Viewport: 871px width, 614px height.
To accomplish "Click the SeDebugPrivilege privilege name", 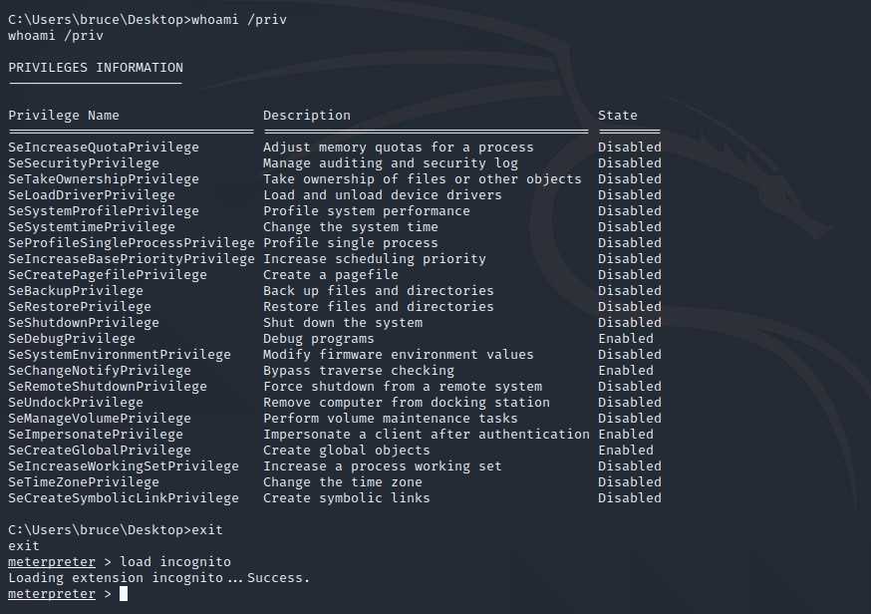I will click(x=72, y=339).
